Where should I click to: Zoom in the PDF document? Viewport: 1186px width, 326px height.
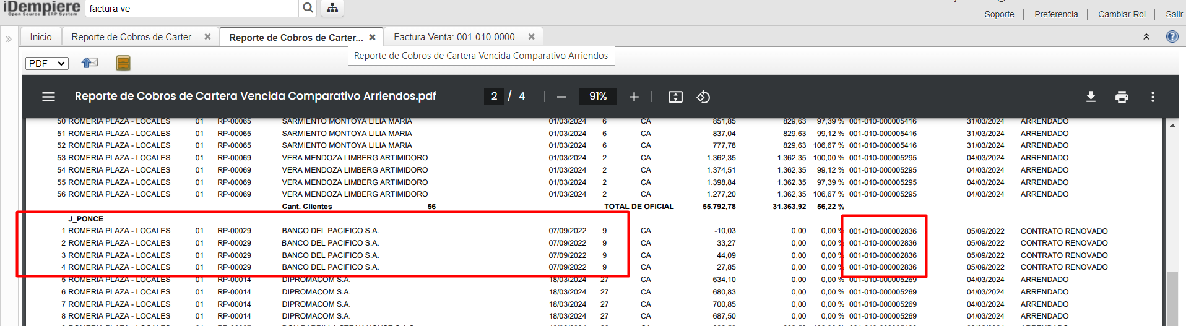(x=634, y=97)
